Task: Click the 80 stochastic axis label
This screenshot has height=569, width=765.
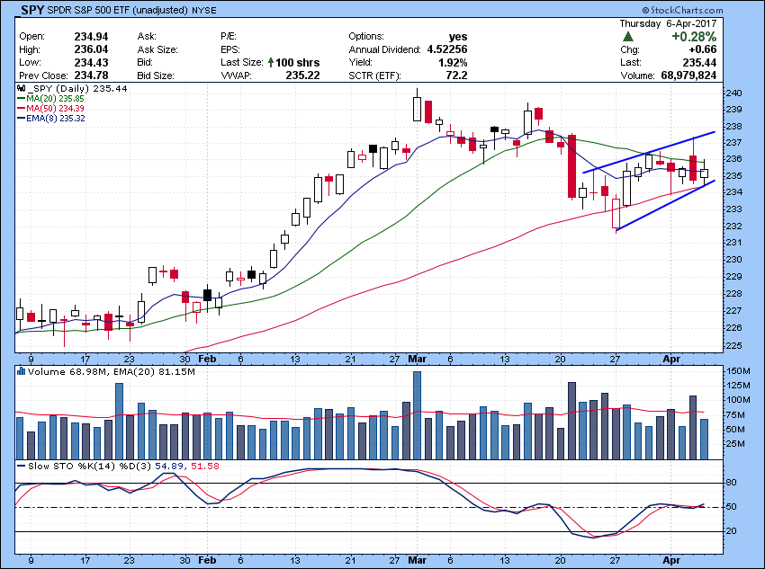Action: (732, 483)
